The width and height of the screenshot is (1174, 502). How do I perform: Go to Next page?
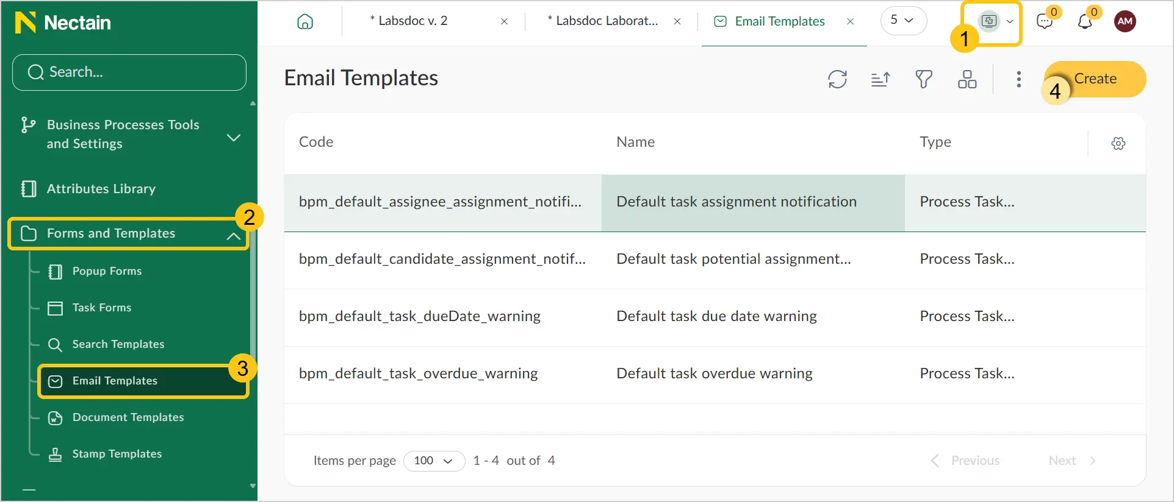point(1073,461)
